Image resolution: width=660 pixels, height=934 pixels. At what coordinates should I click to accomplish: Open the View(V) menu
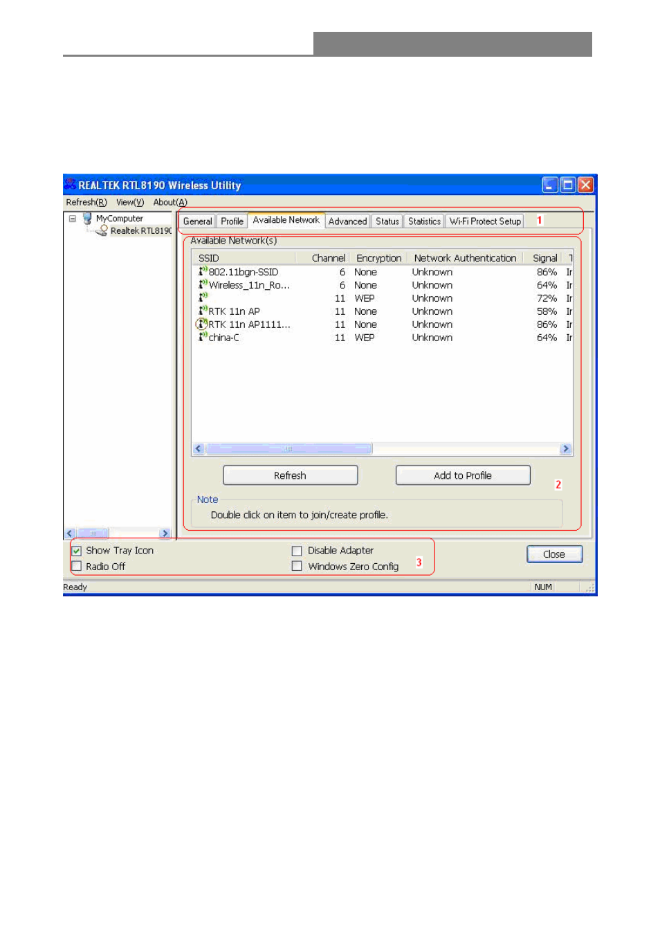(x=130, y=202)
